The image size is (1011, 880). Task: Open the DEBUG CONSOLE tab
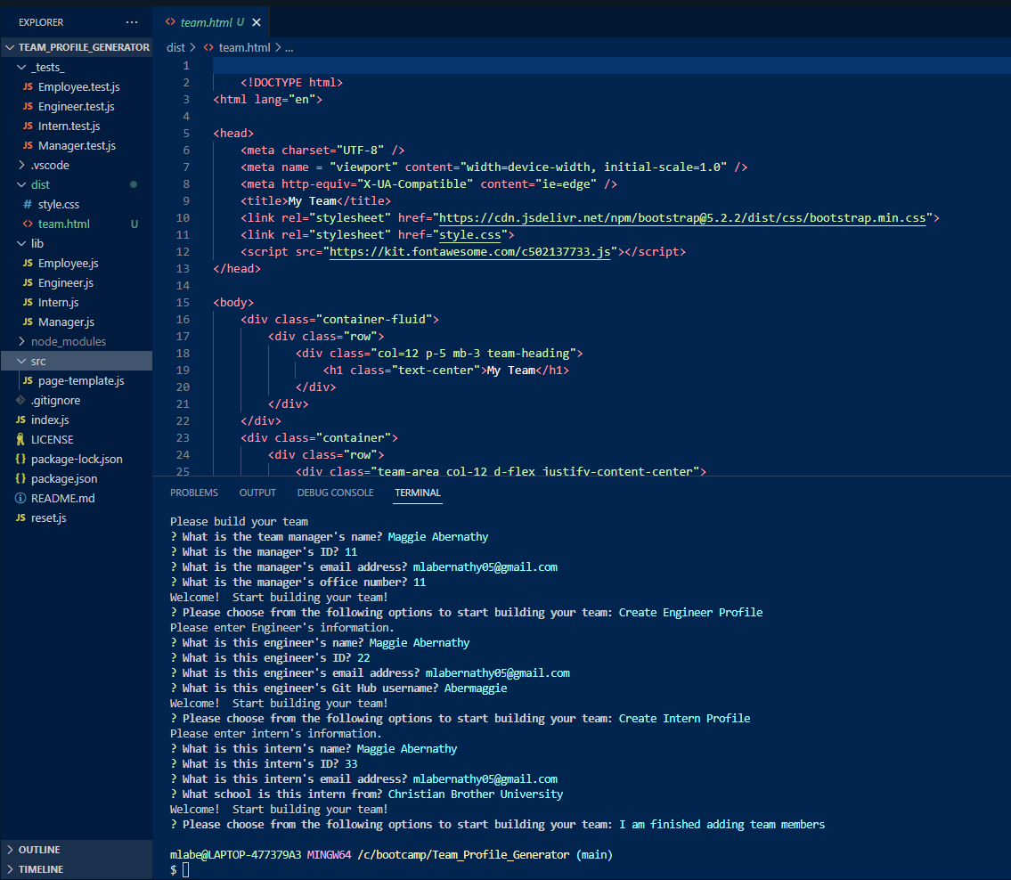[x=335, y=492]
